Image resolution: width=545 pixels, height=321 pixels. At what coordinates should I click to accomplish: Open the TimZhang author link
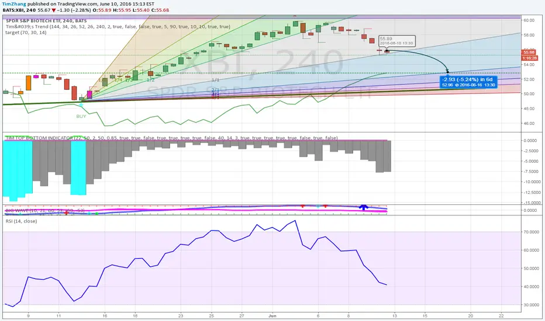pyautogui.click(x=14, y=4)
